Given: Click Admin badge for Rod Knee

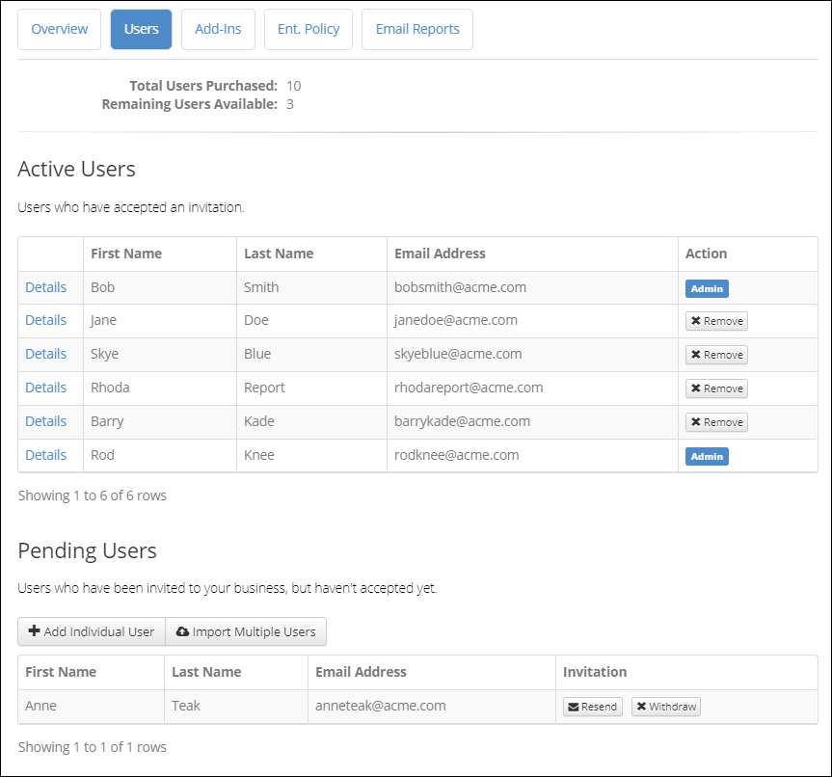Looking at the screenshot, I should click(707, 456).
